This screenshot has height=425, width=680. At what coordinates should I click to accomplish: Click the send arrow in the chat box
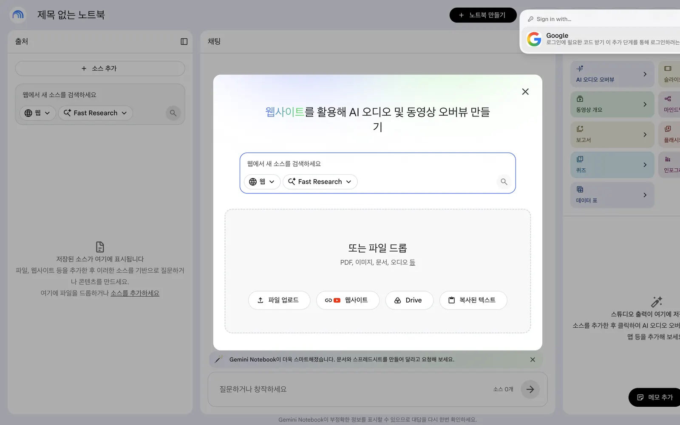[x=530, y=389]
